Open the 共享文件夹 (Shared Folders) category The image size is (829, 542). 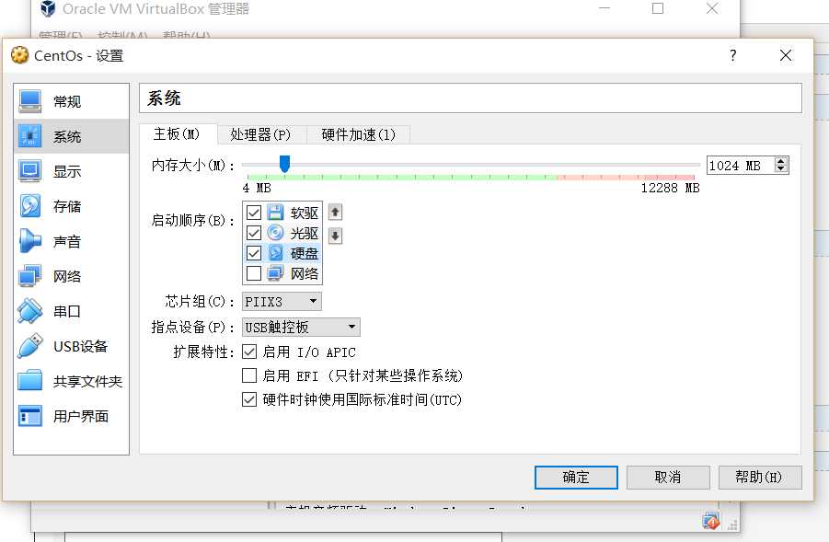(x=71, y=381)
